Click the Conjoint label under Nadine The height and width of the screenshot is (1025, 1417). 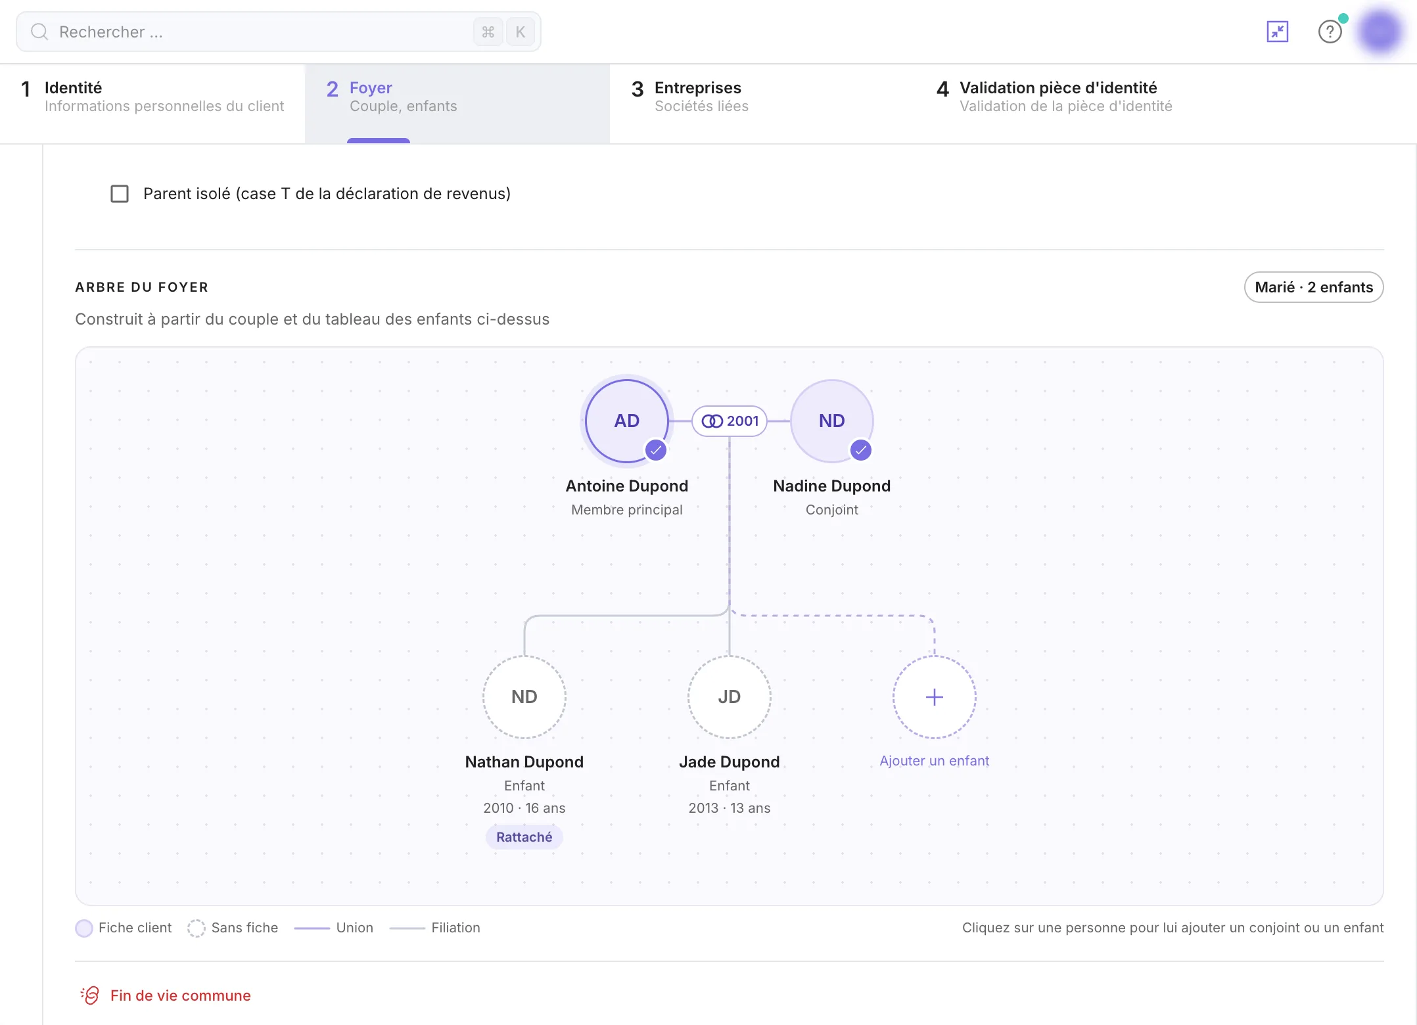(x=831, y=510)
